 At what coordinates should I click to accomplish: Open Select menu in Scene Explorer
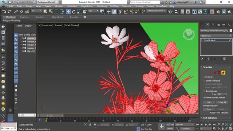click(19, 26)
